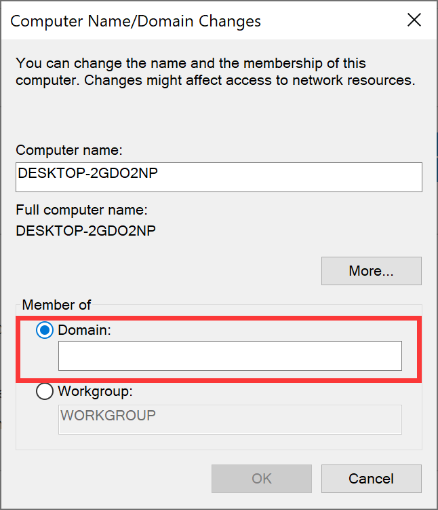
Task: Select the Domain radio button
Action: coord(45,330)
